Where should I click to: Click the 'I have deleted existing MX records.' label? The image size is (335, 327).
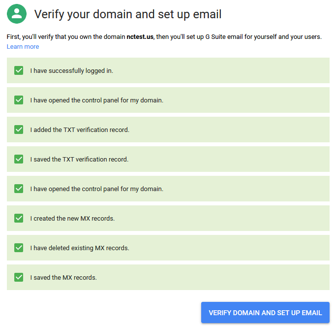[x=80, y=248]
